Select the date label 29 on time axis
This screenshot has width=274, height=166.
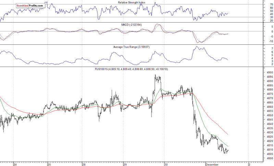[125, 164]
